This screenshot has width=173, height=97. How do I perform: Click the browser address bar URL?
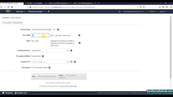coord(64,7)
